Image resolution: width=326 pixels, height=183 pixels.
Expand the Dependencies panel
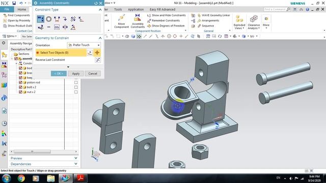click(x=76, y=164)
